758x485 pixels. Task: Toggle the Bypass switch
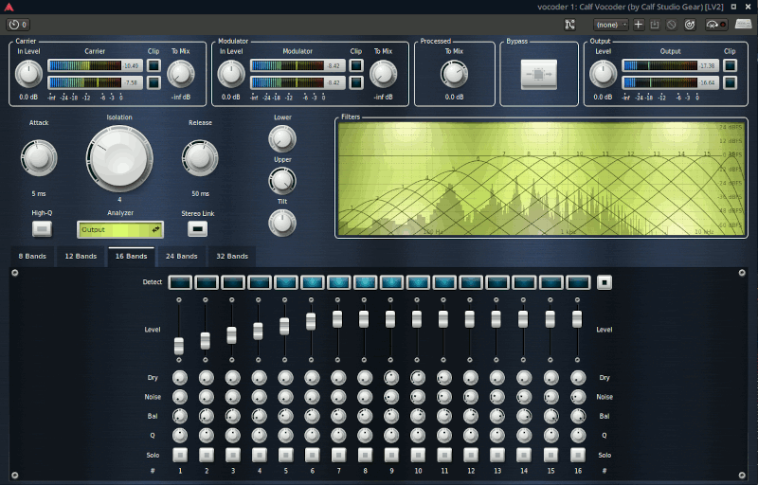click(539, 74)
